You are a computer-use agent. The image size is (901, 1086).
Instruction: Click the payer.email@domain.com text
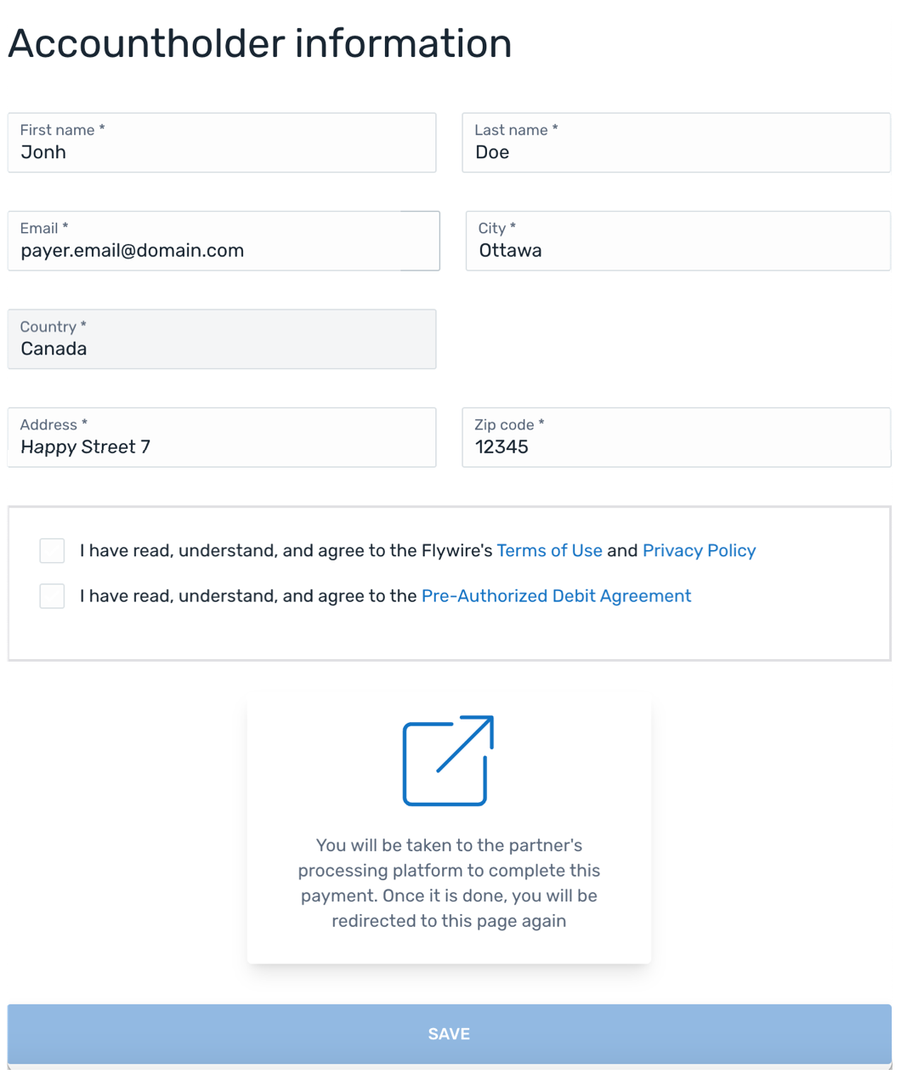(x=133, y=251)
